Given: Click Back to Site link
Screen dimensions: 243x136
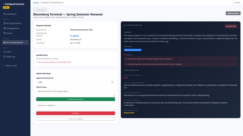Looking at the screenshot, I should pos(15,66).
